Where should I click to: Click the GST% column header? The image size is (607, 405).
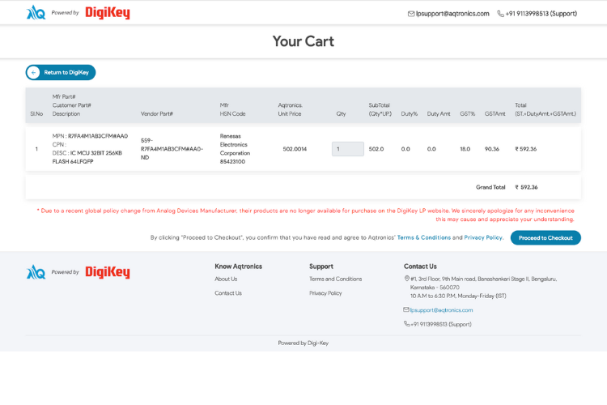(x=467, y=114)
